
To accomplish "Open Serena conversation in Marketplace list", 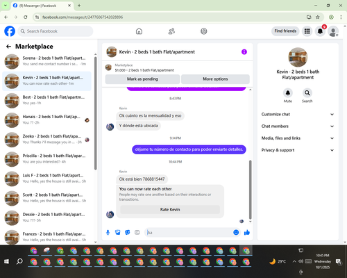I will point(46,61).
